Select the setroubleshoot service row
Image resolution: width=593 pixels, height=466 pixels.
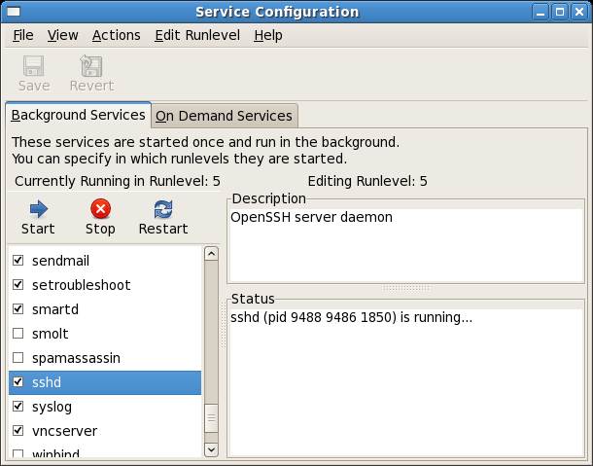pyautogui.click(x=105, y=285)
